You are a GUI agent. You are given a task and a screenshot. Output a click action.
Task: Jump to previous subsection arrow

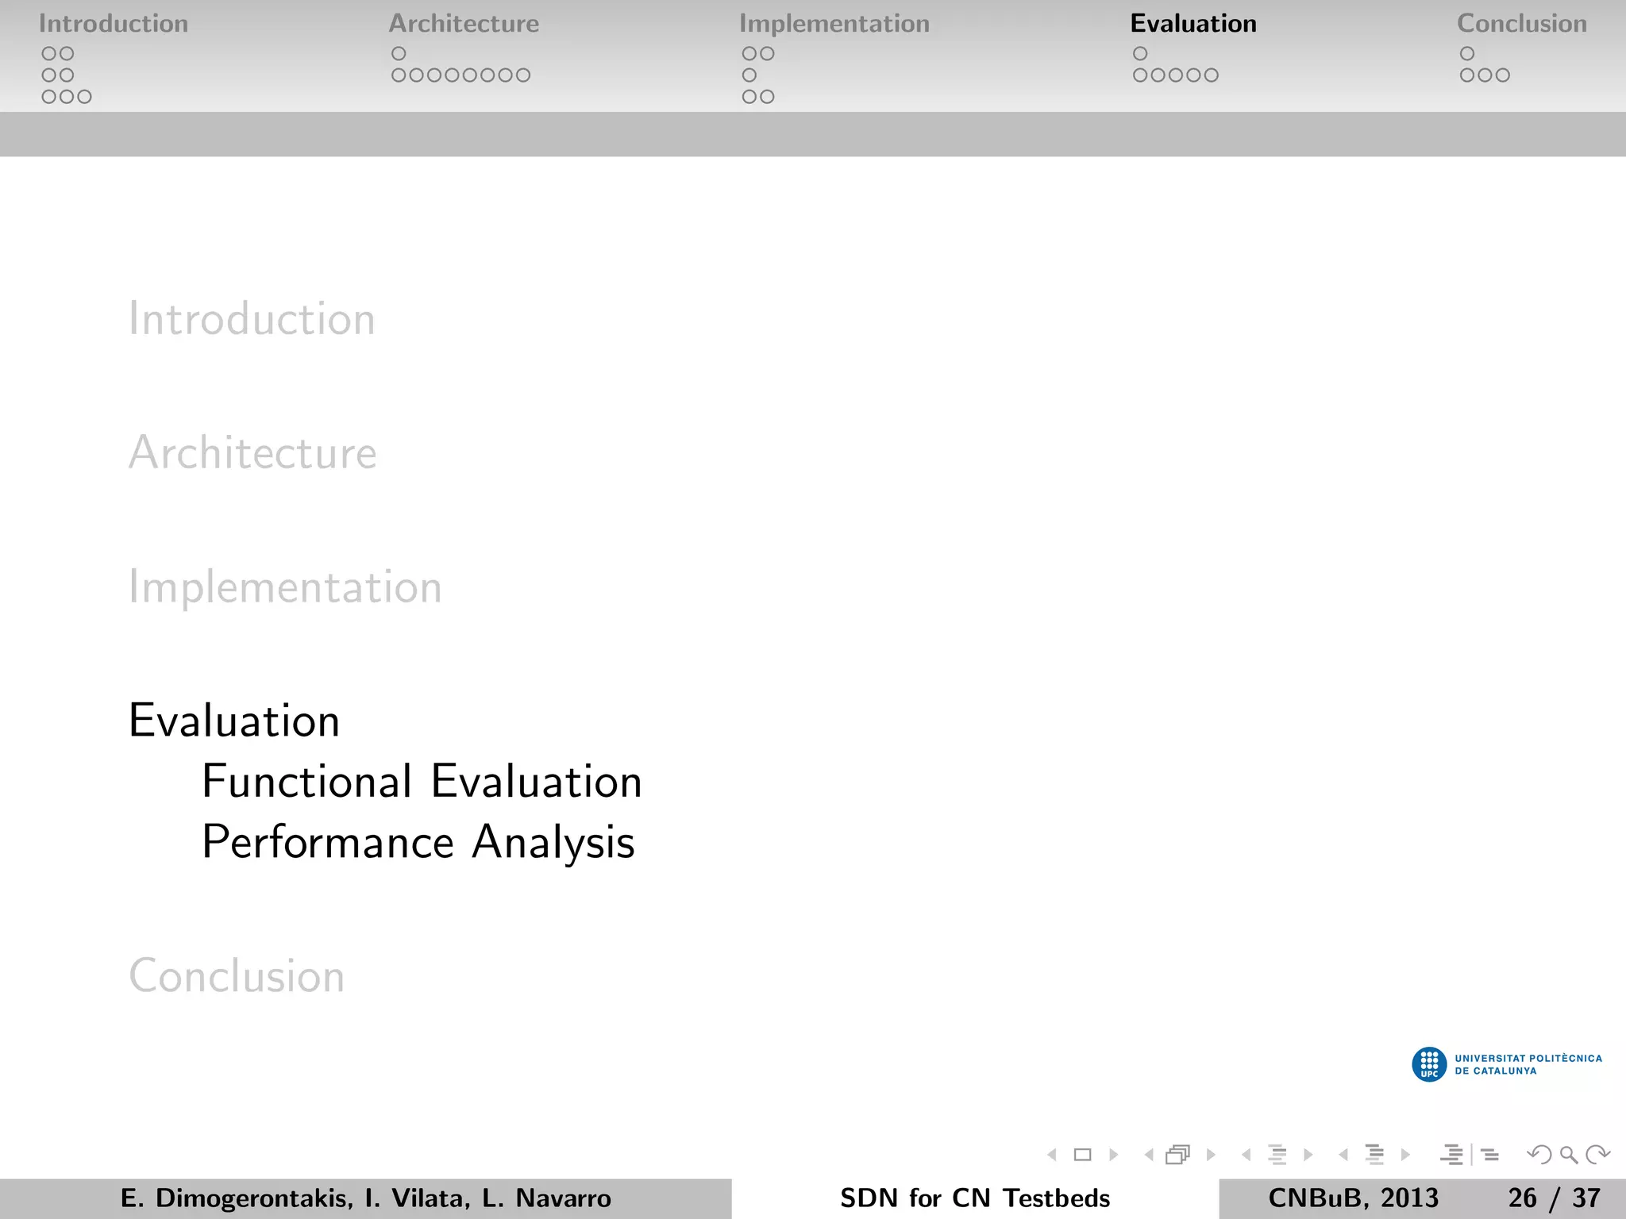pos(1246,1155)
